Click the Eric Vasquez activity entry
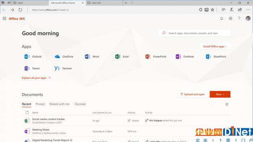The width and height of the screenshot is (253, 142). tap(164, 121)
